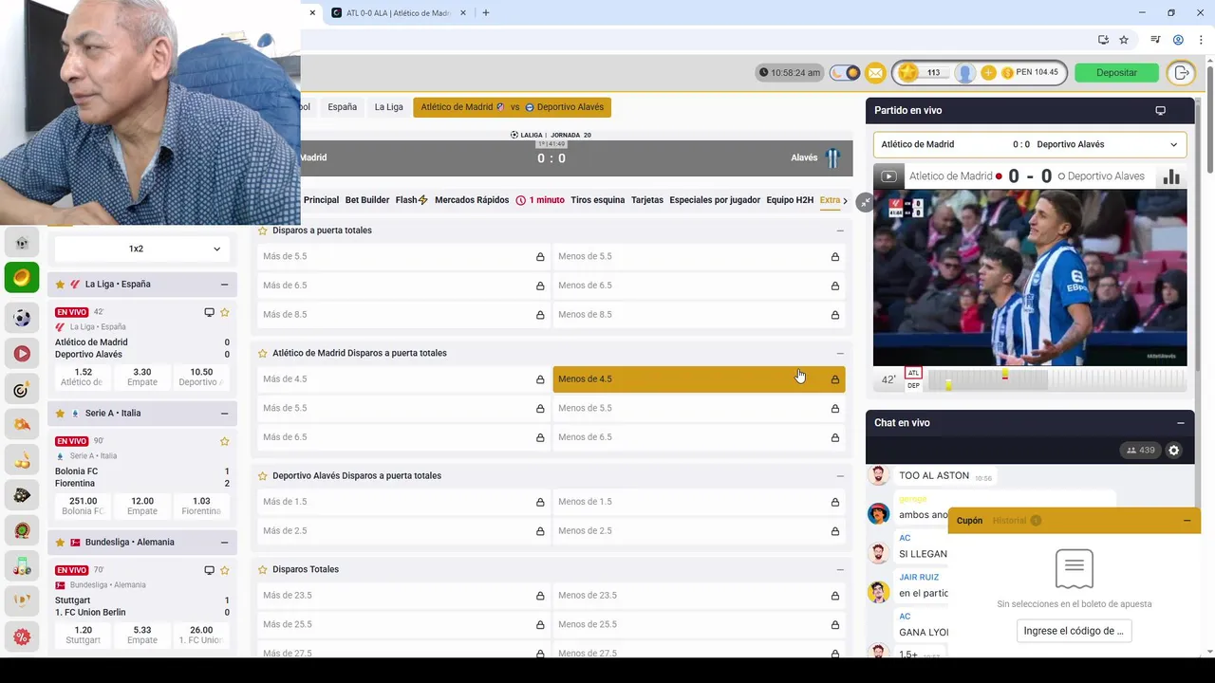Select Más de 5.5 in Disparos a puerta totales
The height and width of the screenshot is (683, 1215).
(x=403, y=256)
